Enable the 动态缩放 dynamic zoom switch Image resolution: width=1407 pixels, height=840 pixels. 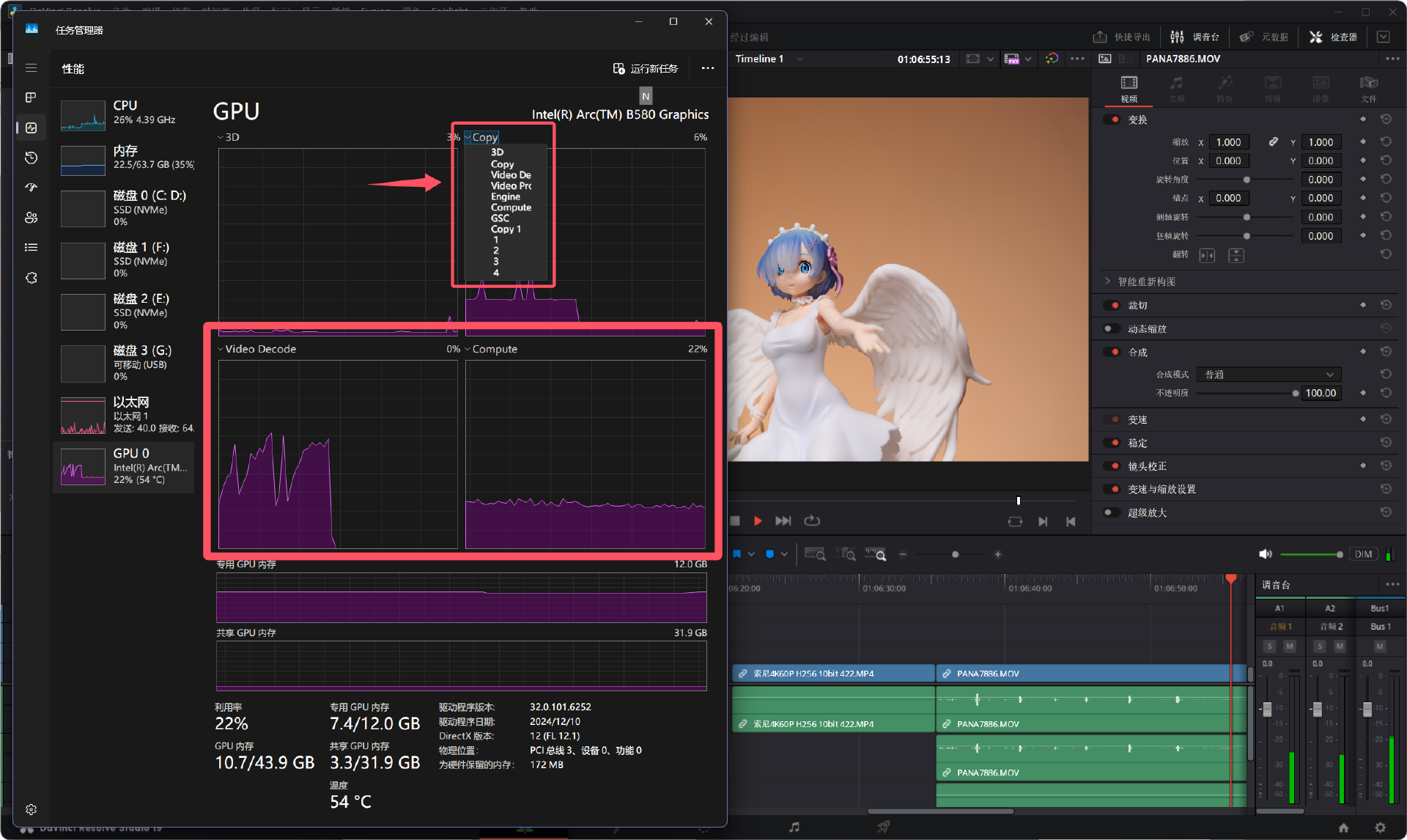pos(1112,328)
